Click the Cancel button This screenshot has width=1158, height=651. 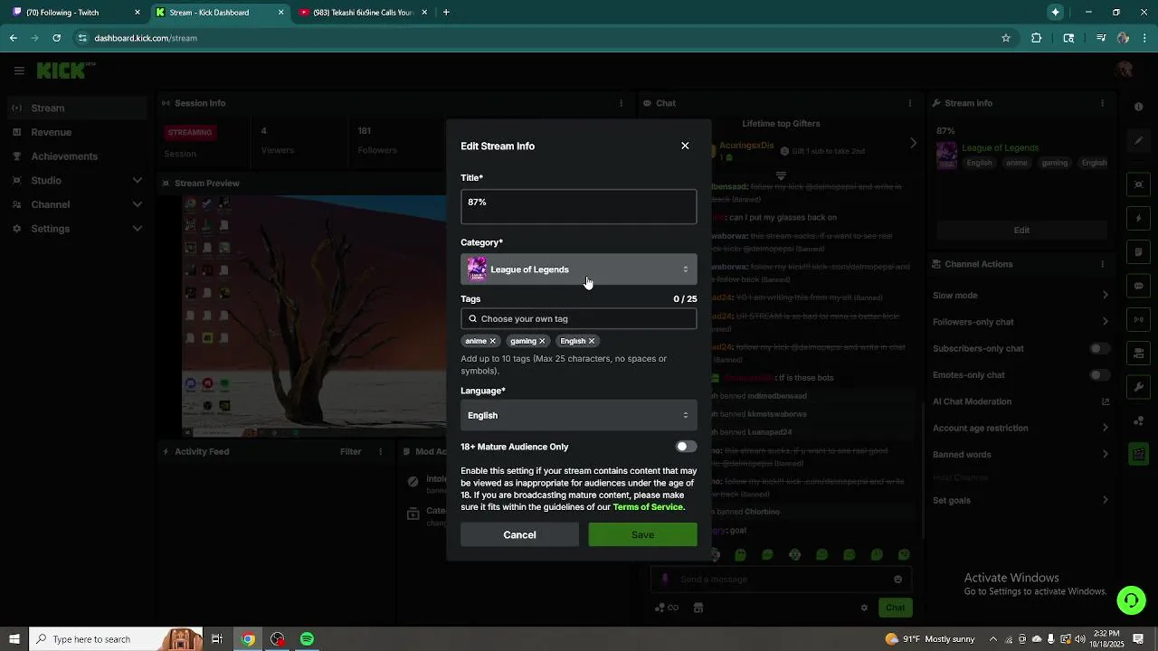coord(519,534)
